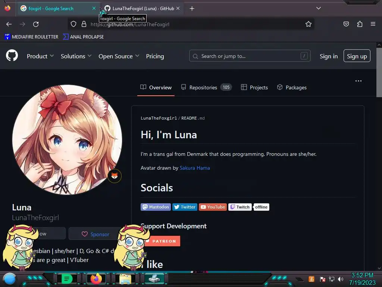Open the YouTube badge
The height and width of the screenshot is (287, 382).
(x=213, y=207)
